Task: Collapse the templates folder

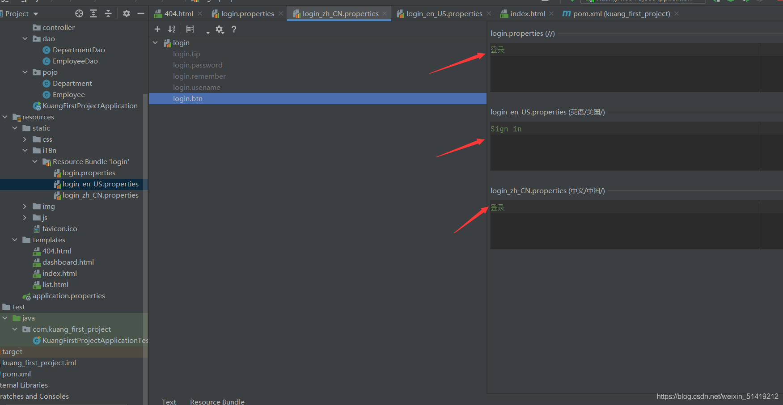Action: (15, 240)
